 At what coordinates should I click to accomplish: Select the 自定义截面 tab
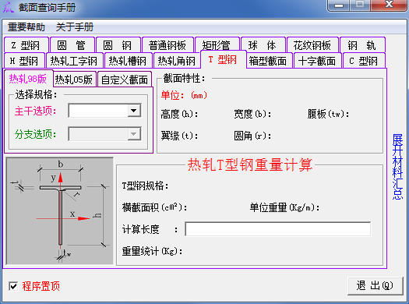(x=125, y=80)
